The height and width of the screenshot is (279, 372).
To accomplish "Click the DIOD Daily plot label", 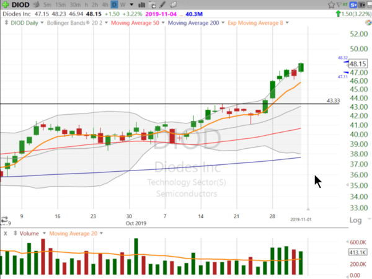I will [x=24, y=23].
